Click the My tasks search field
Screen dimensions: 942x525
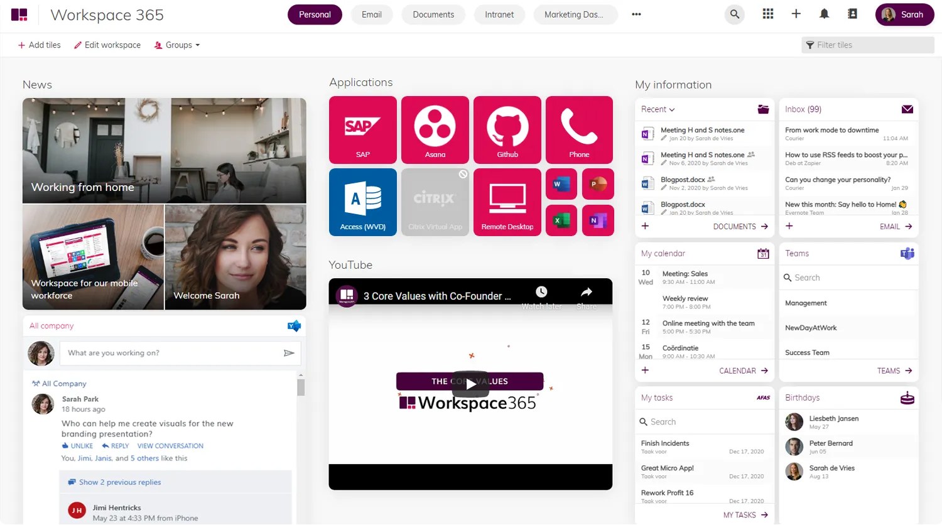[x=705, y=422]
